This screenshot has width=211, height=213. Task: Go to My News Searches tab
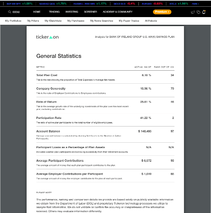(101, 21)
